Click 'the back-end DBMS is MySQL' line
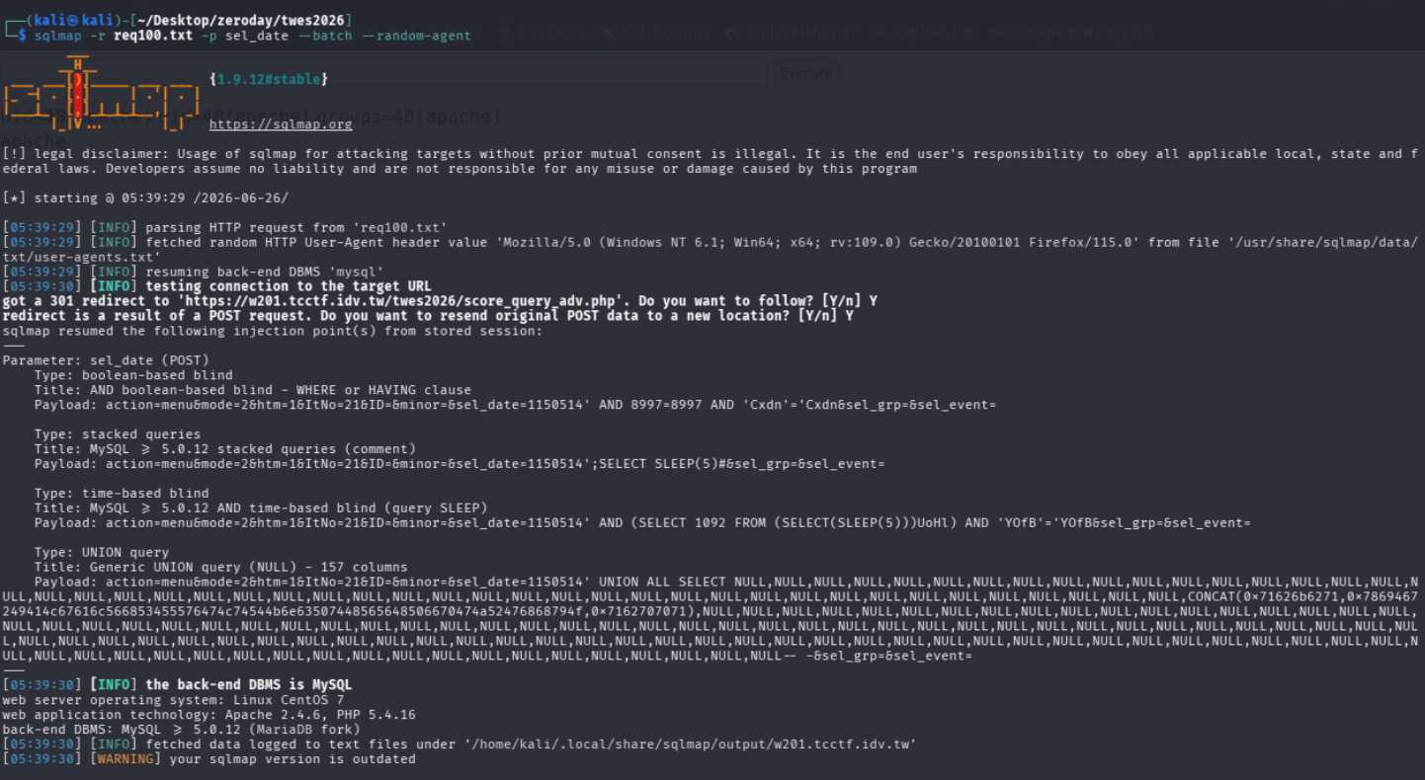The image size is (1425, 780). coord(248,685)
